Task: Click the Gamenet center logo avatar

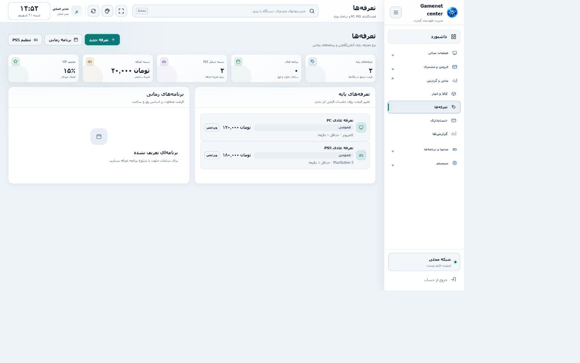Action: (452, 12)
